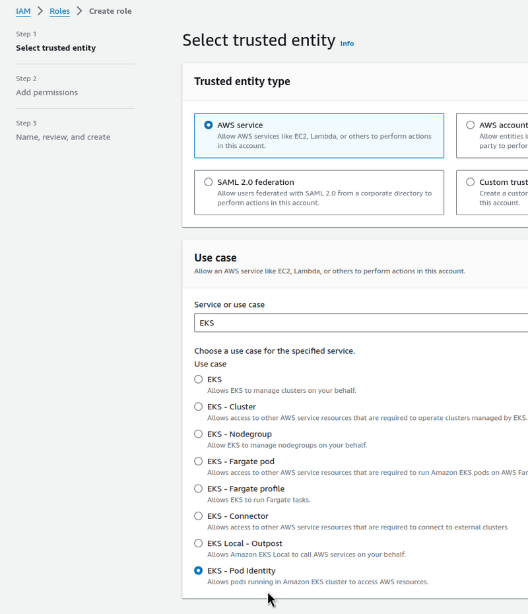Image resolution: width=528 pixels, height=614 pixels.
Task: Select the plain EKS use case
Action: (199, 380)
